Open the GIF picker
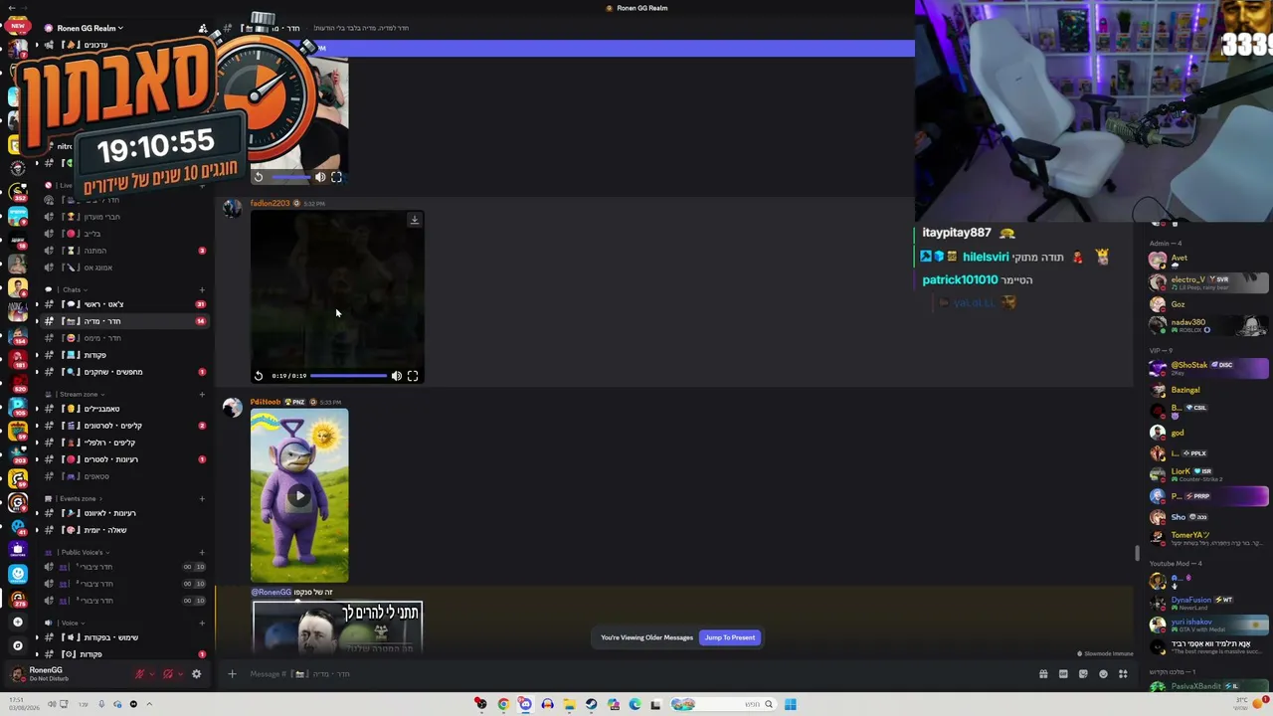1273x716 pixels. 1063,674
